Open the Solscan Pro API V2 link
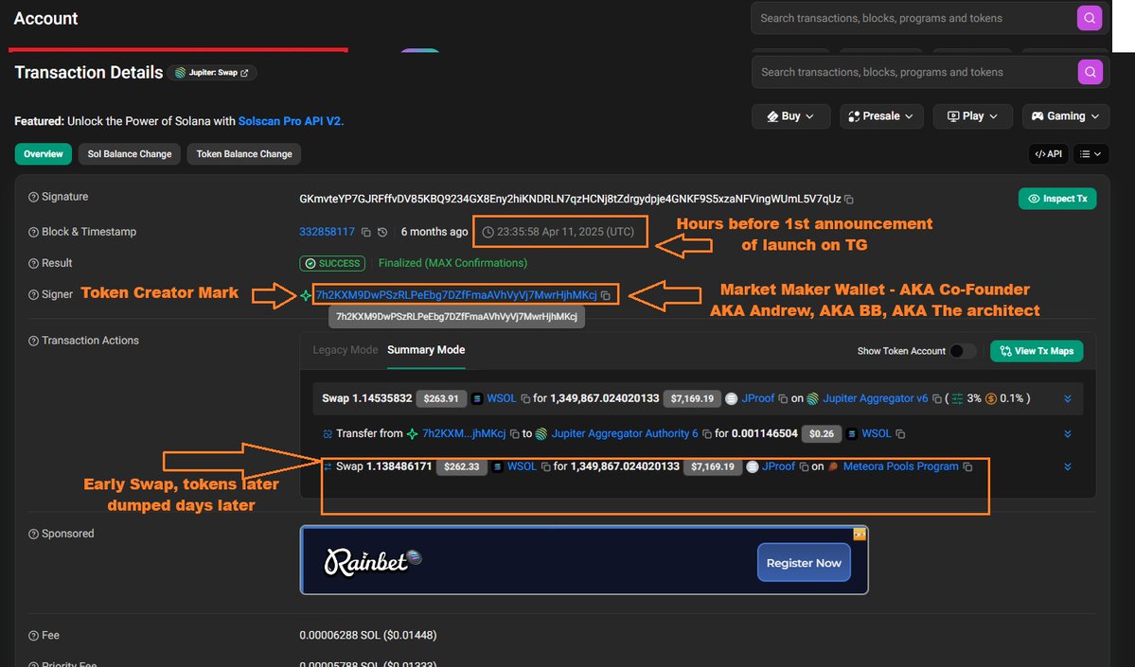Viewport: 1135px width, 667px height. 291,121
